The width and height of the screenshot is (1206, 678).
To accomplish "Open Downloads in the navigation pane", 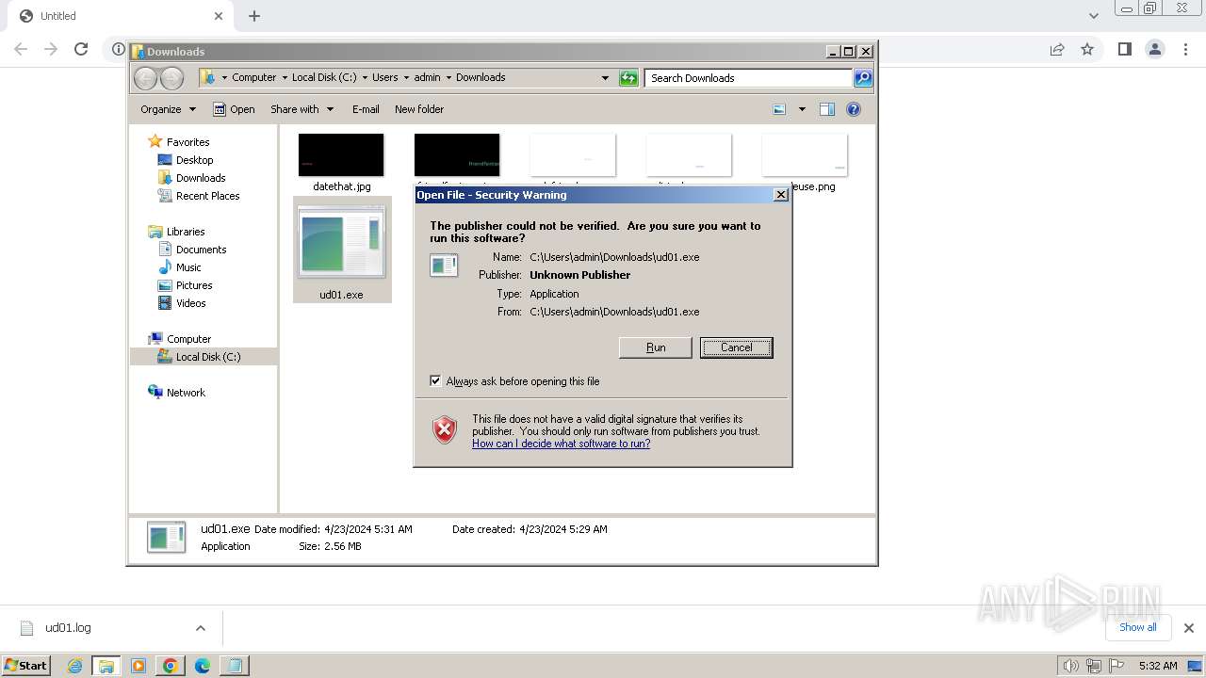I will tap(201, 178).
